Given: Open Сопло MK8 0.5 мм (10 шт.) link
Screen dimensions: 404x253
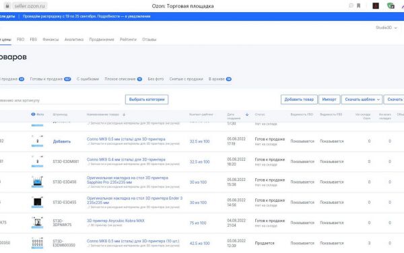Looking at the screenshot, I should [133, 241].
